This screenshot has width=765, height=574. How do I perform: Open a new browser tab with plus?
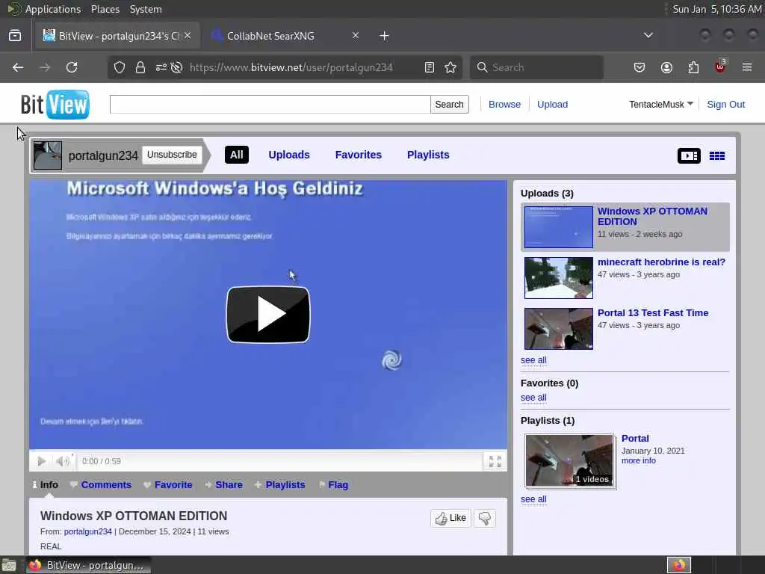point(385,36)
